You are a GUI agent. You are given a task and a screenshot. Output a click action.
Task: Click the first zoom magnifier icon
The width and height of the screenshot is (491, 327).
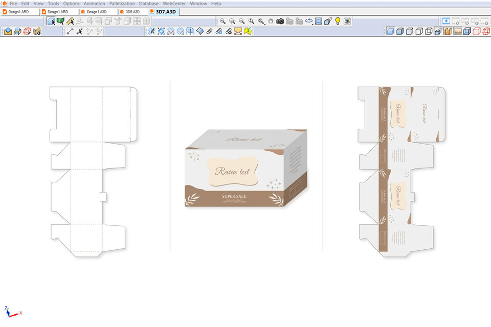pos(222,21)
